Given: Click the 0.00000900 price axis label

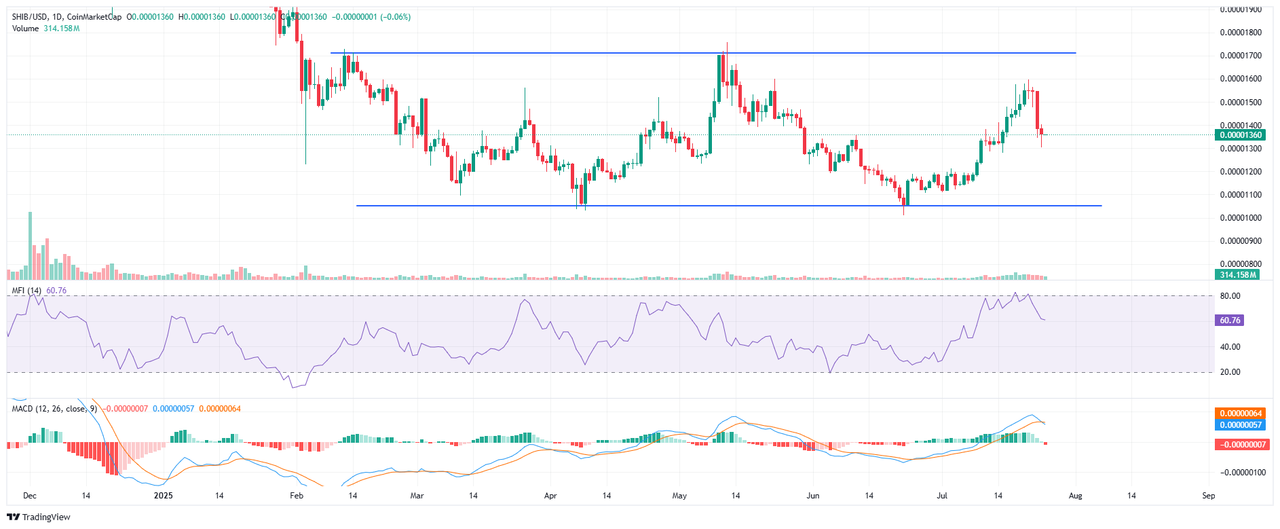Looking at the screenshot, I should point(1241,241).
